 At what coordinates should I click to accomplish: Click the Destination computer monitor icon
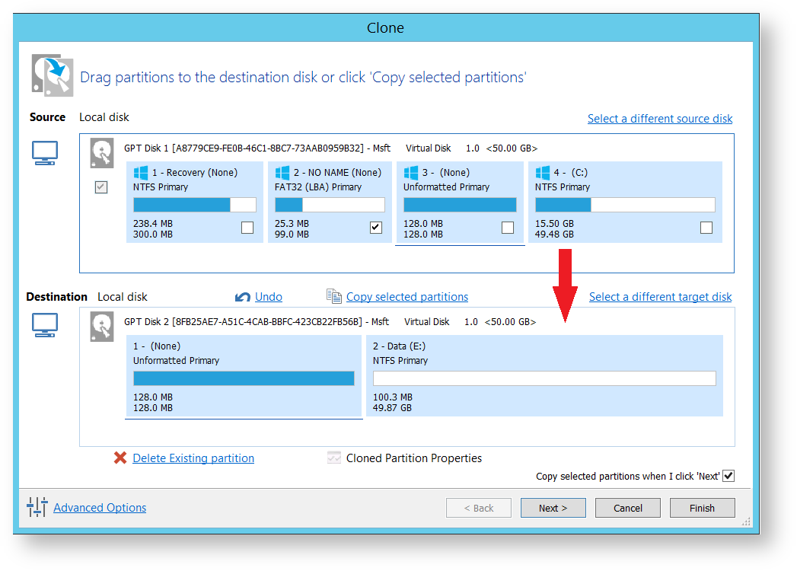[45, 325]
